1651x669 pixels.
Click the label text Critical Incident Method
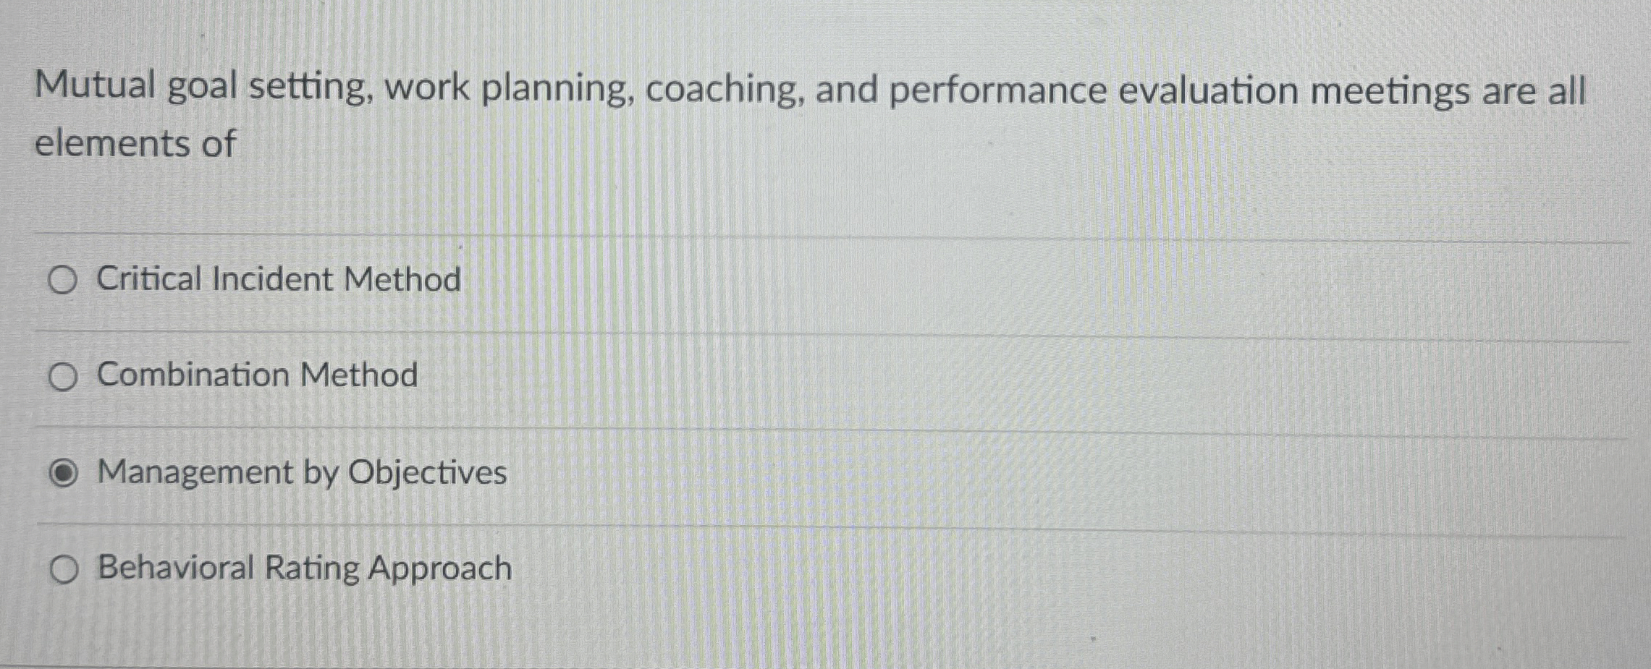(279, 280)
